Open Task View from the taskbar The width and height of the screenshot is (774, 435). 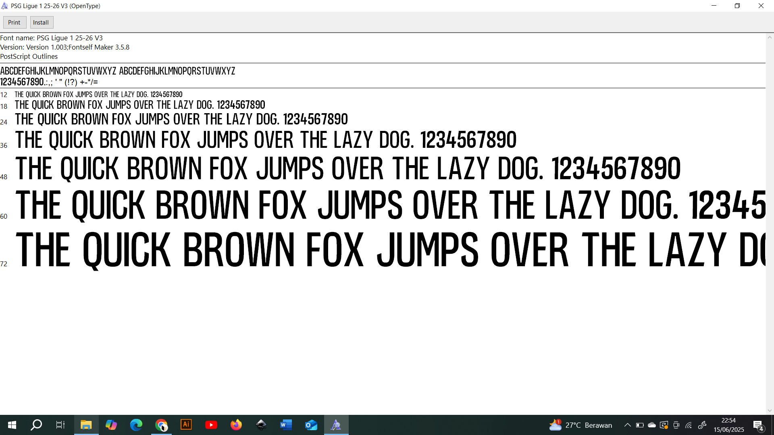[60, 425]
